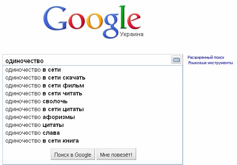The image size is (237, 165).
Task: Click the search field containing "одиночество"
Action: click(x=86, y=60)
